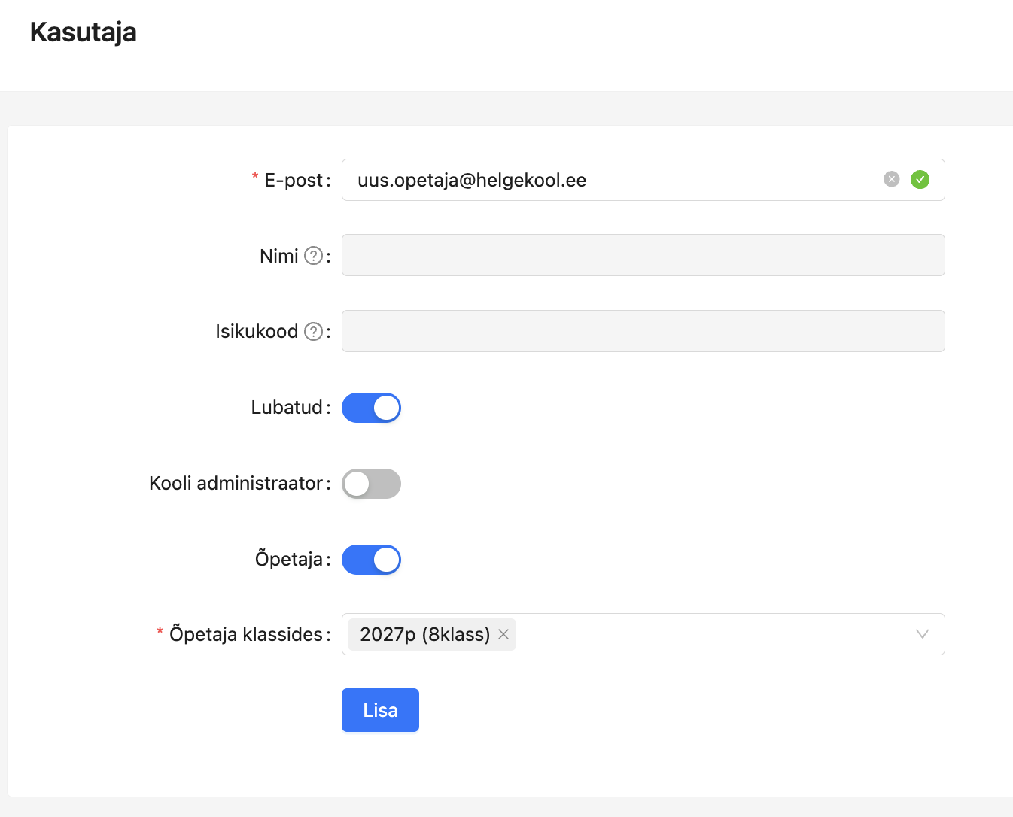Select the Isikukood input field
The height and width of the screenshot is (817, 1013).
coord(643,331)
